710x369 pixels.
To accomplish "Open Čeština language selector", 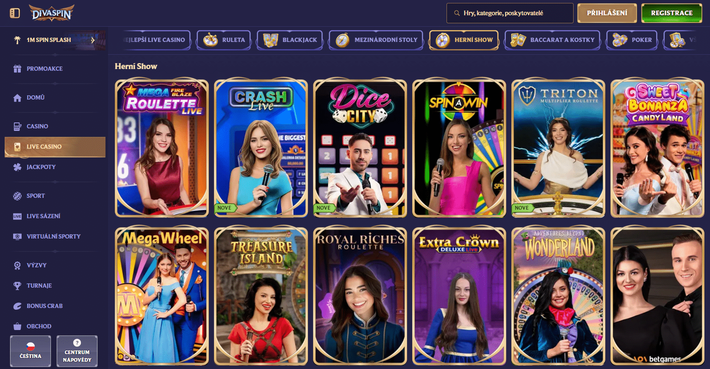I will pyautogui.click(x=31, y=351).
